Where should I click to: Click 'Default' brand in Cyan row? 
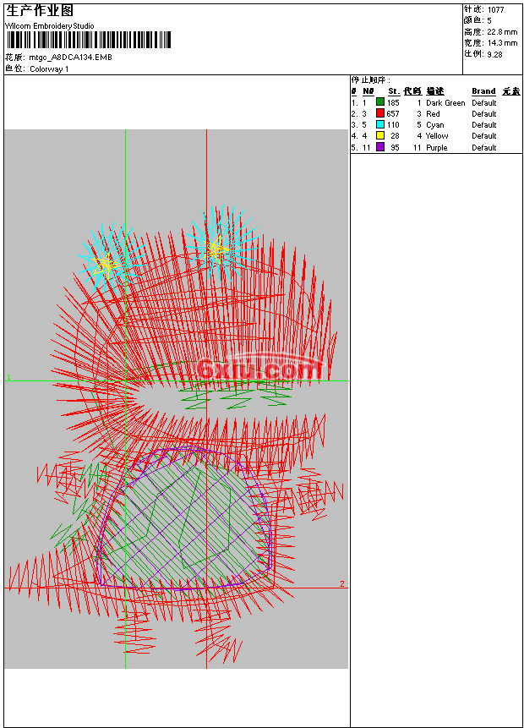coord(484,125)
